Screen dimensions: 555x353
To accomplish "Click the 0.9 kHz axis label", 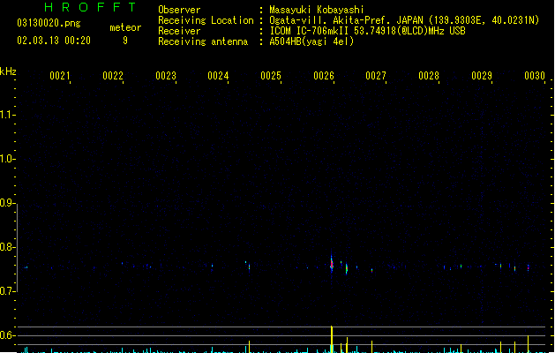I will coord(6,203).
